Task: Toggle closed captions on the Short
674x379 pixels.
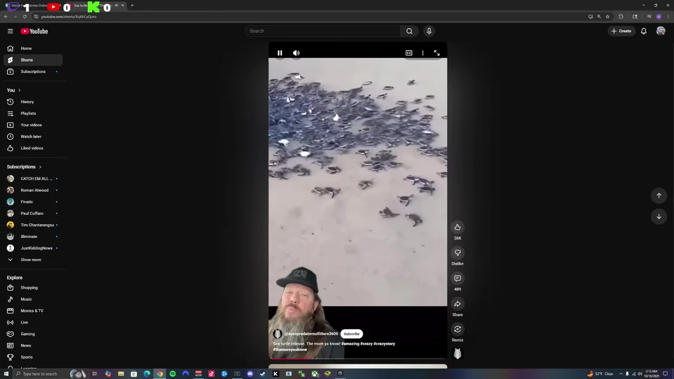Action: [x=409, y=53]
